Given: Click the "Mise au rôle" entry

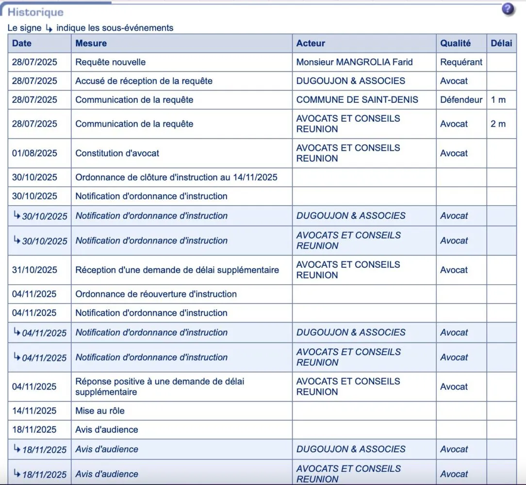Looking at the screenshot, I should [x=99, y=411].
